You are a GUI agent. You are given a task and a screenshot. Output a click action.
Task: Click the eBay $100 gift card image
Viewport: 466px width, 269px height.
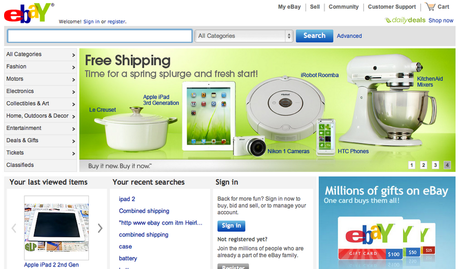370,238
